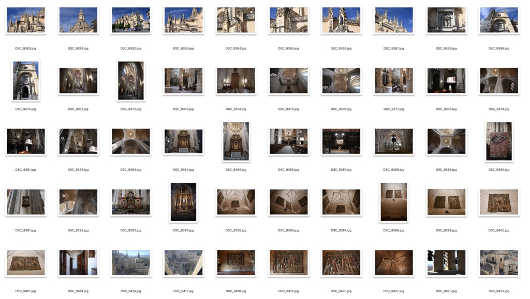Select the DSC_9417.jpg rooftop thumbnail
Image resolution: width=530 pixels, height=299 pixels.
click(x=183, y=263)
